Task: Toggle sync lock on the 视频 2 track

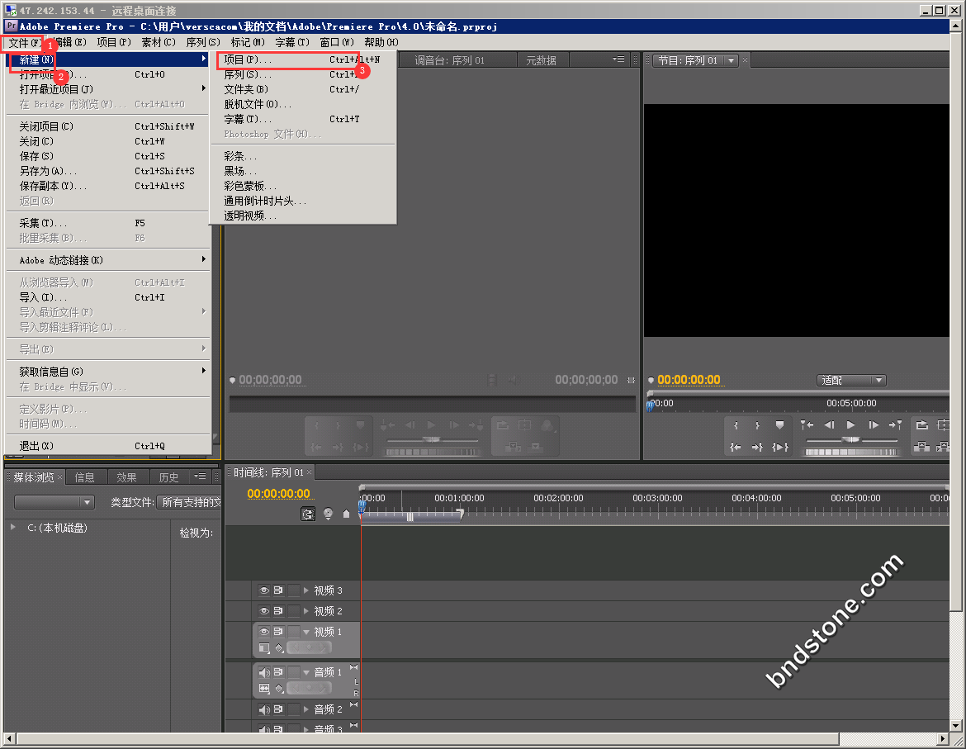Action: point(278,611)
